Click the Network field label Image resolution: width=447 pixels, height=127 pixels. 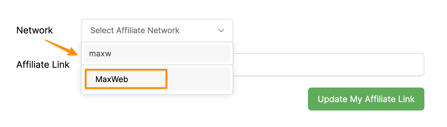(35, 30)
